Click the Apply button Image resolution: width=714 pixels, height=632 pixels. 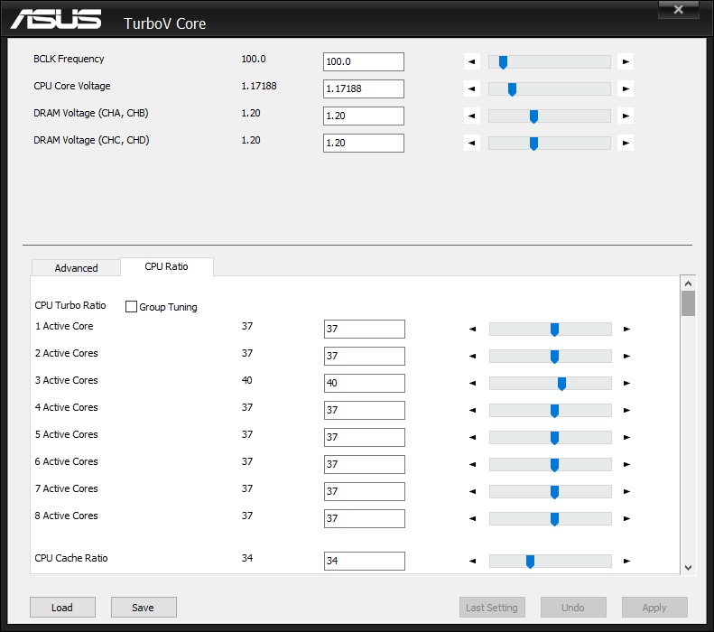coord(654,608)
